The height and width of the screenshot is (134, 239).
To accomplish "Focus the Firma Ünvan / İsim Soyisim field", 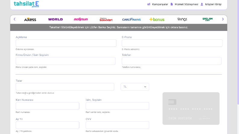I will coord(65,61).
